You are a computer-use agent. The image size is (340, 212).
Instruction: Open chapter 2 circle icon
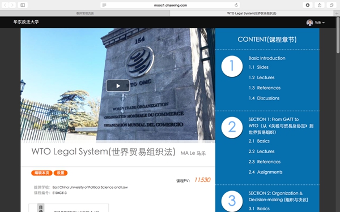[x=232, y=127]
